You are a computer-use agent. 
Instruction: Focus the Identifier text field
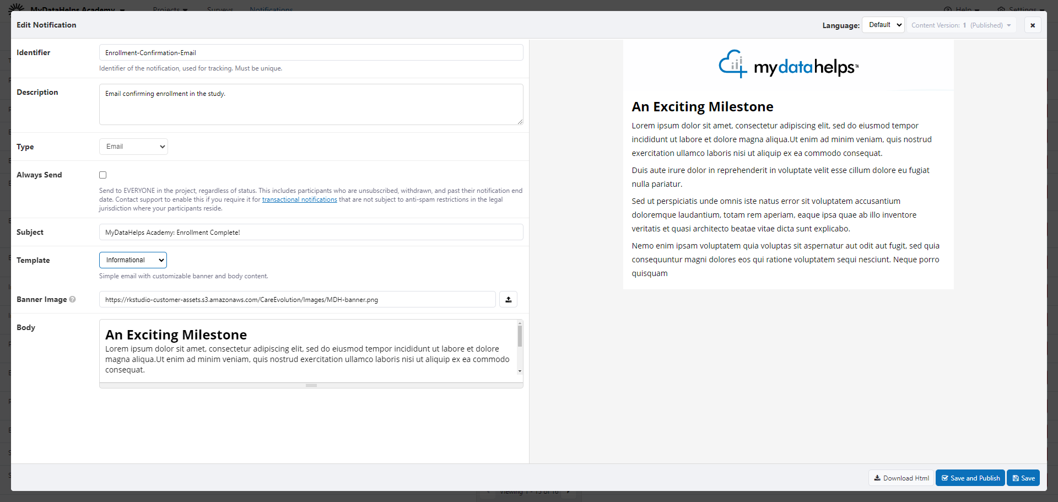pos(311,53)
